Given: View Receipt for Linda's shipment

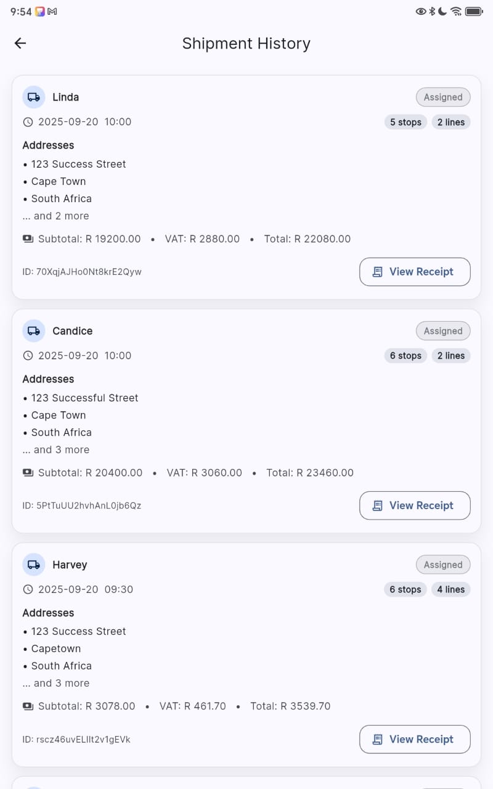Looking at the screenshot, I should [x=415, y=272].
